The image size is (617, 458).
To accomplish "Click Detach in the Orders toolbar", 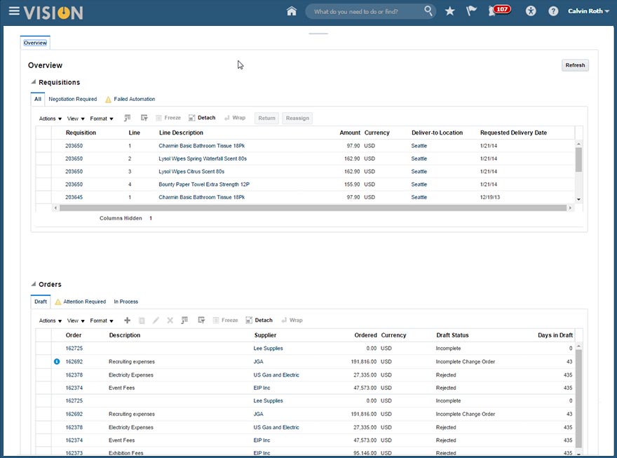I will coord(259,321).
